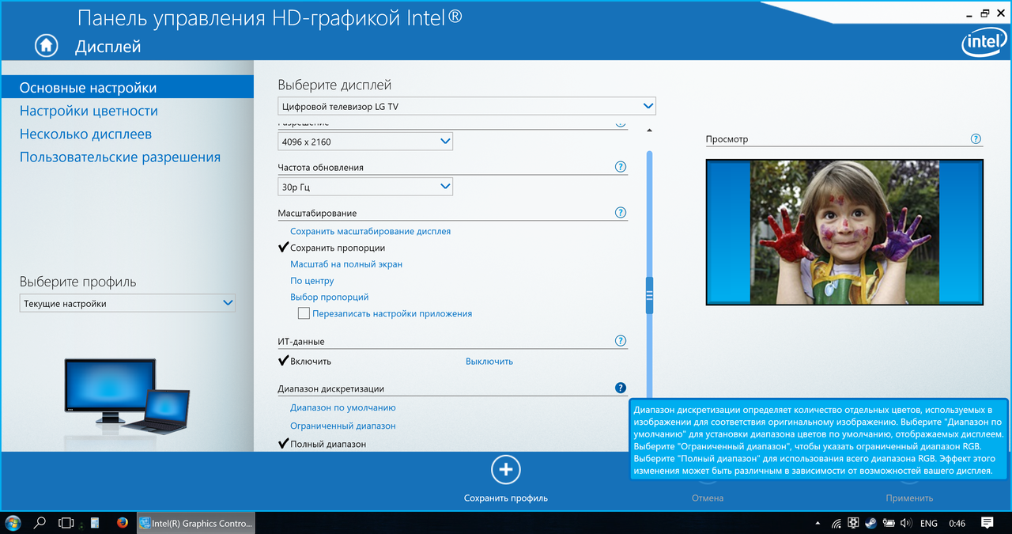This screenshot has width=1012, height=534.
Task: Choose Масштаб на полный экран scaling
Action: pos(346,264)
